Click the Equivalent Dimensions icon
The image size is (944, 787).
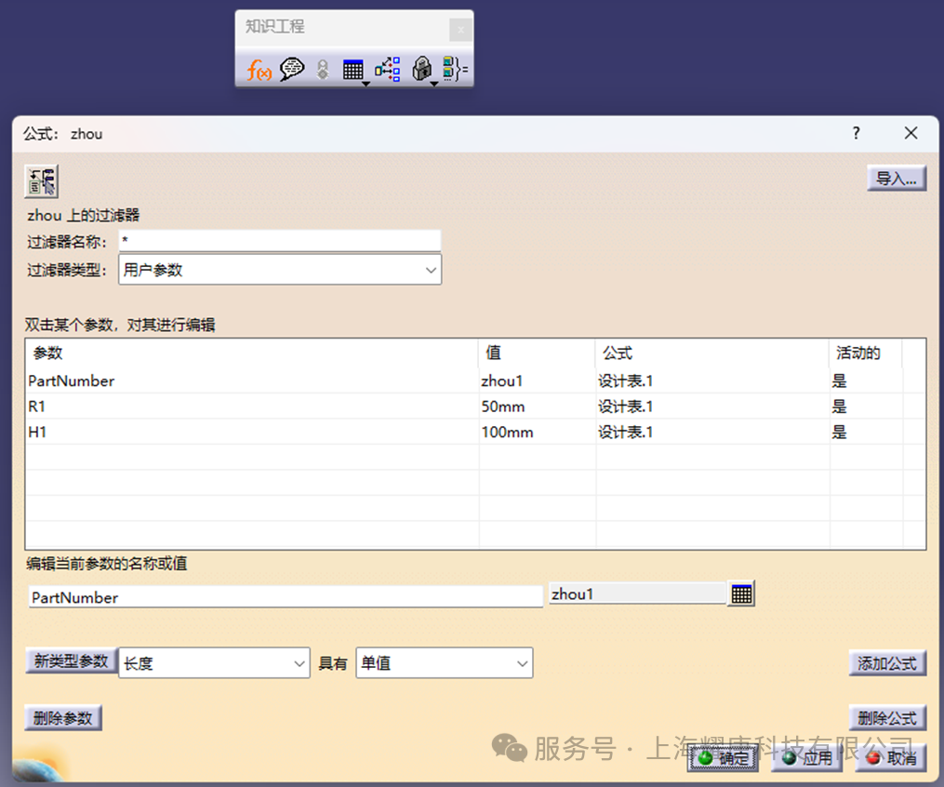455,69
